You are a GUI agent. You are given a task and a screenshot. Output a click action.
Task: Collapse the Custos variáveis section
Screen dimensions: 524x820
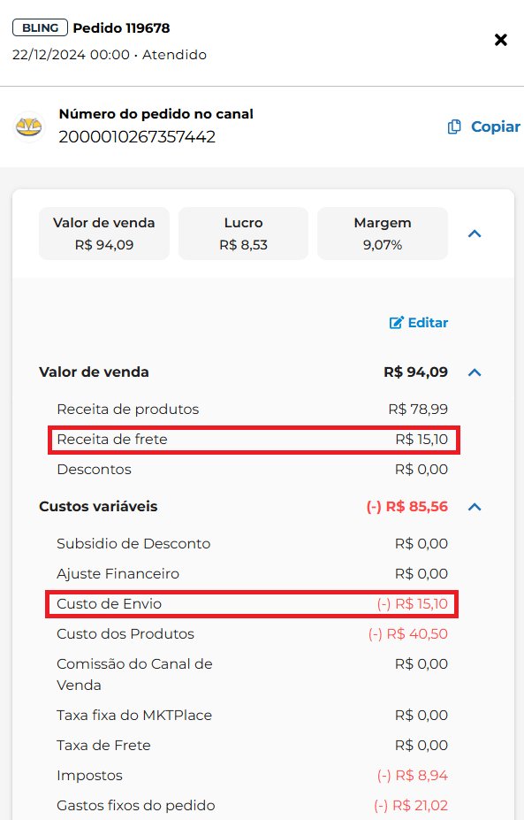pyautogui.click(x=475, y=507)
